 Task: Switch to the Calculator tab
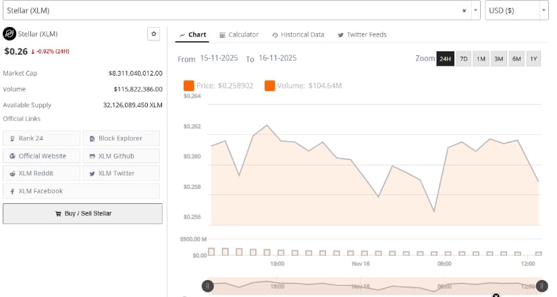239,34
